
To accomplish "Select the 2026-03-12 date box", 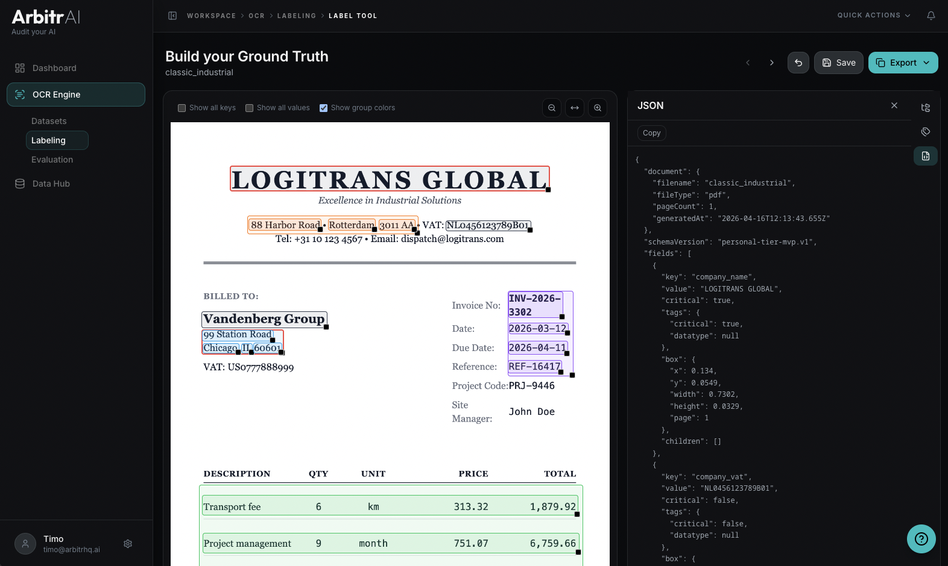I will click(538, 329).
